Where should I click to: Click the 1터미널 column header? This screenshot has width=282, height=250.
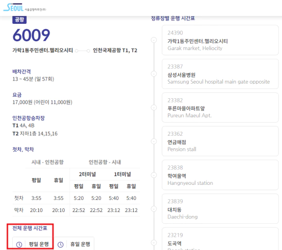123,174
